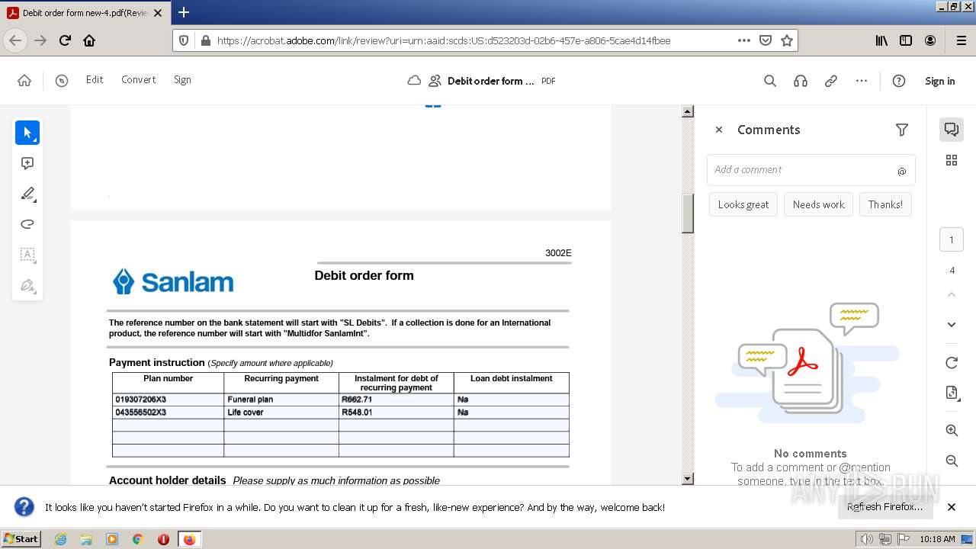The width and height of the screenshot is (976, 549).
Task: Click plan number 043556502X3 cell
Action: 168,413
